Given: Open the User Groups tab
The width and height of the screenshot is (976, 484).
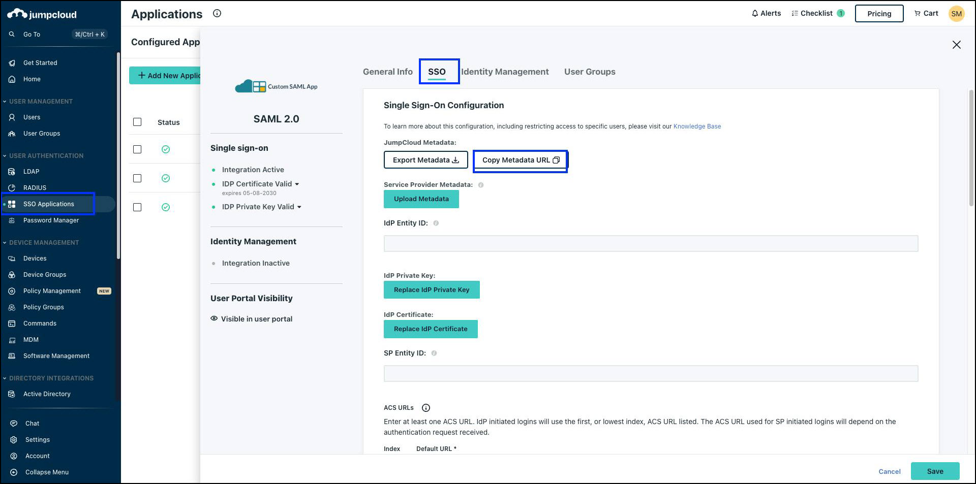Looking at the screenshot, I should coord(590,72).
